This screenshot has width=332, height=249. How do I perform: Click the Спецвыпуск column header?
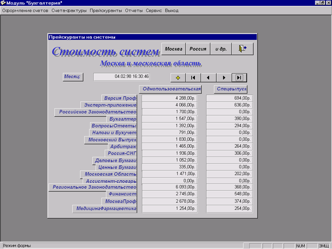coord(231,89)
